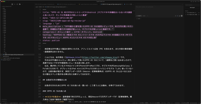Open the twitter.com/showya_kiss link

click(x=100, y=57)
